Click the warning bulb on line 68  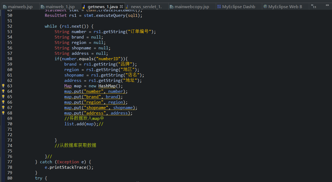pyautogui.click(x=3, y=113)
